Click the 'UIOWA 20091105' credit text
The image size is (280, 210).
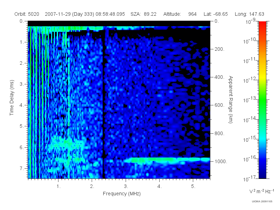(x=262, y=202)
